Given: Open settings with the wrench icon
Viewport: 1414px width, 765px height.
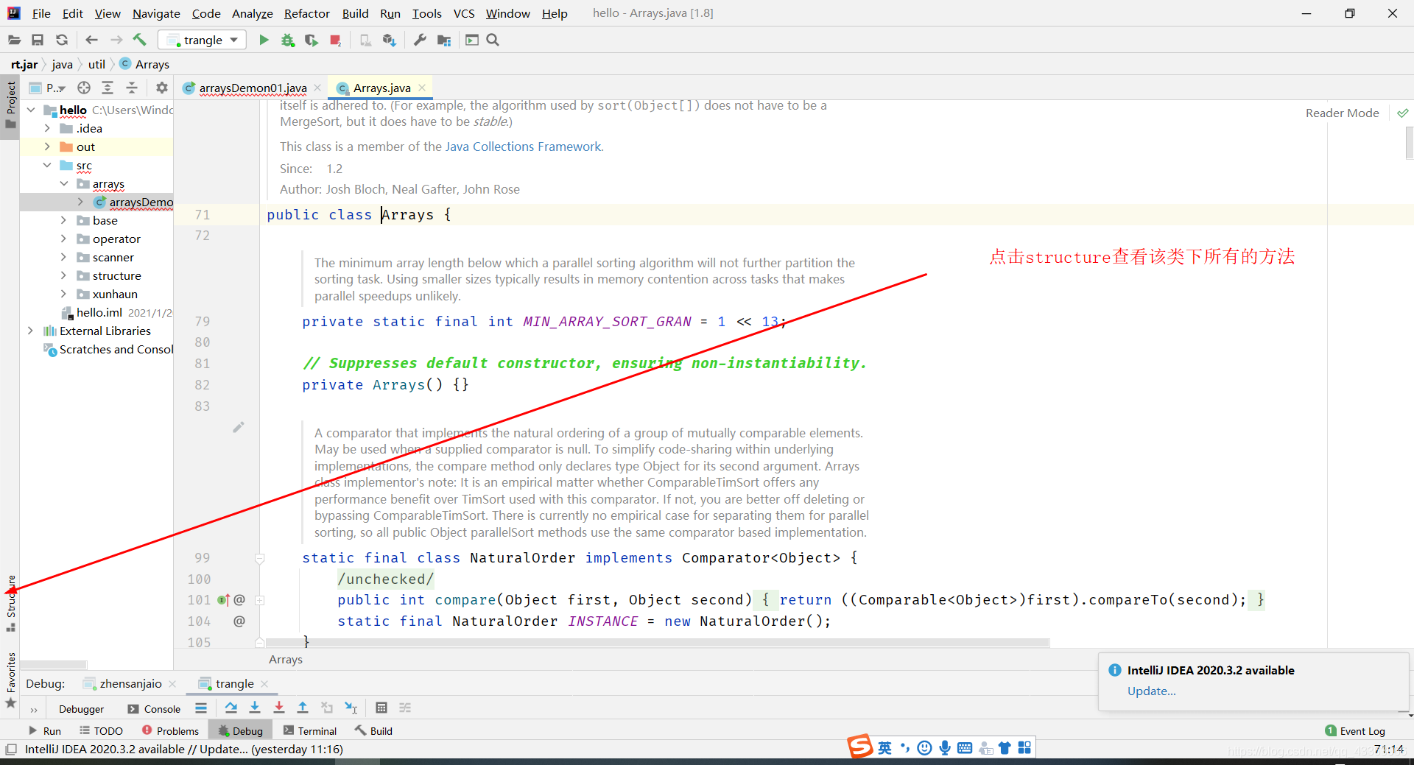Looking at the screenshot, I should (x=420, y=40).
